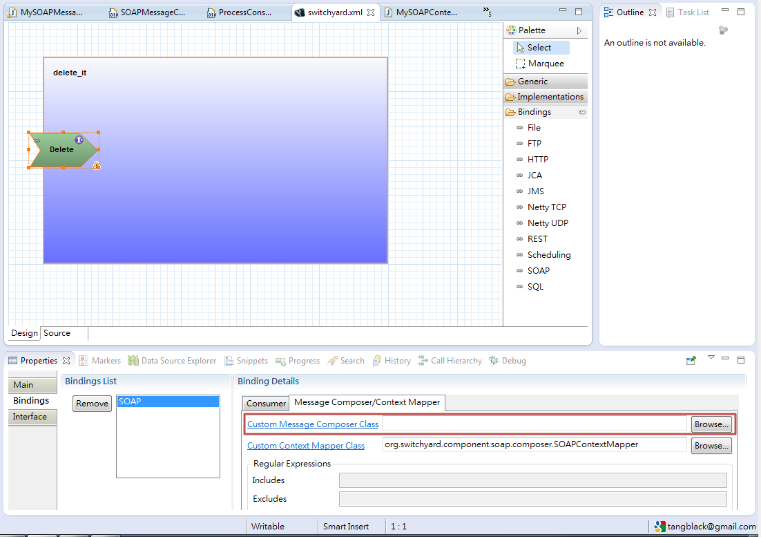Screen dimensions: 761x537
Task: Click the Outline view toolbar icon
Action: pyautogui.click(x=723, y=30)
